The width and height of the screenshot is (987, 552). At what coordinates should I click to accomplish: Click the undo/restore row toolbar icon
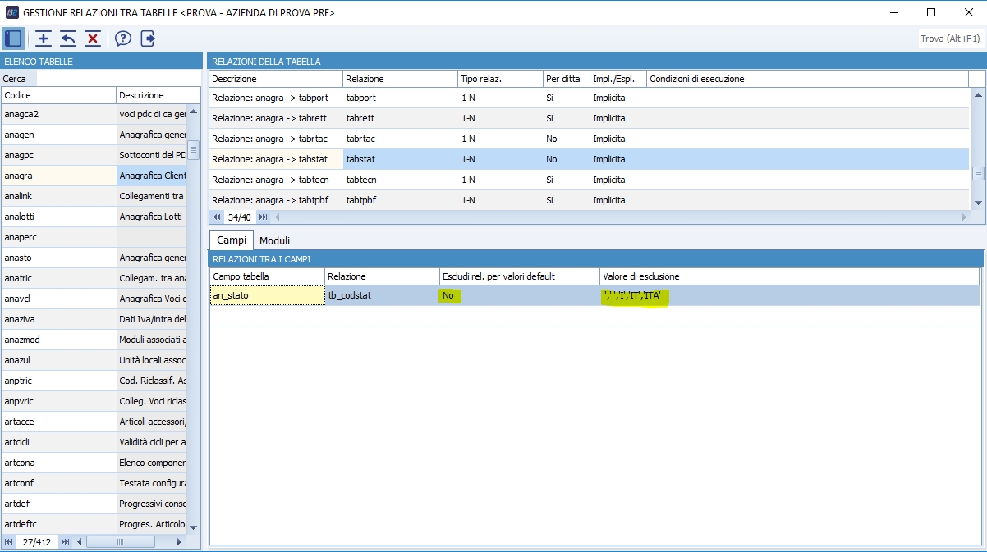[68, 39]
